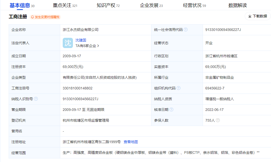Enable 发生变更时提醒我 reminder
This screenshot has width=271, height=162.
tap(47, 17)
